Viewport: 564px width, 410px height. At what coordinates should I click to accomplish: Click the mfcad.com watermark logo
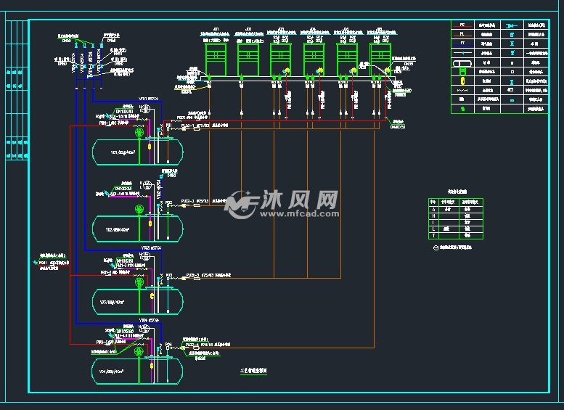tap(282, 205)
